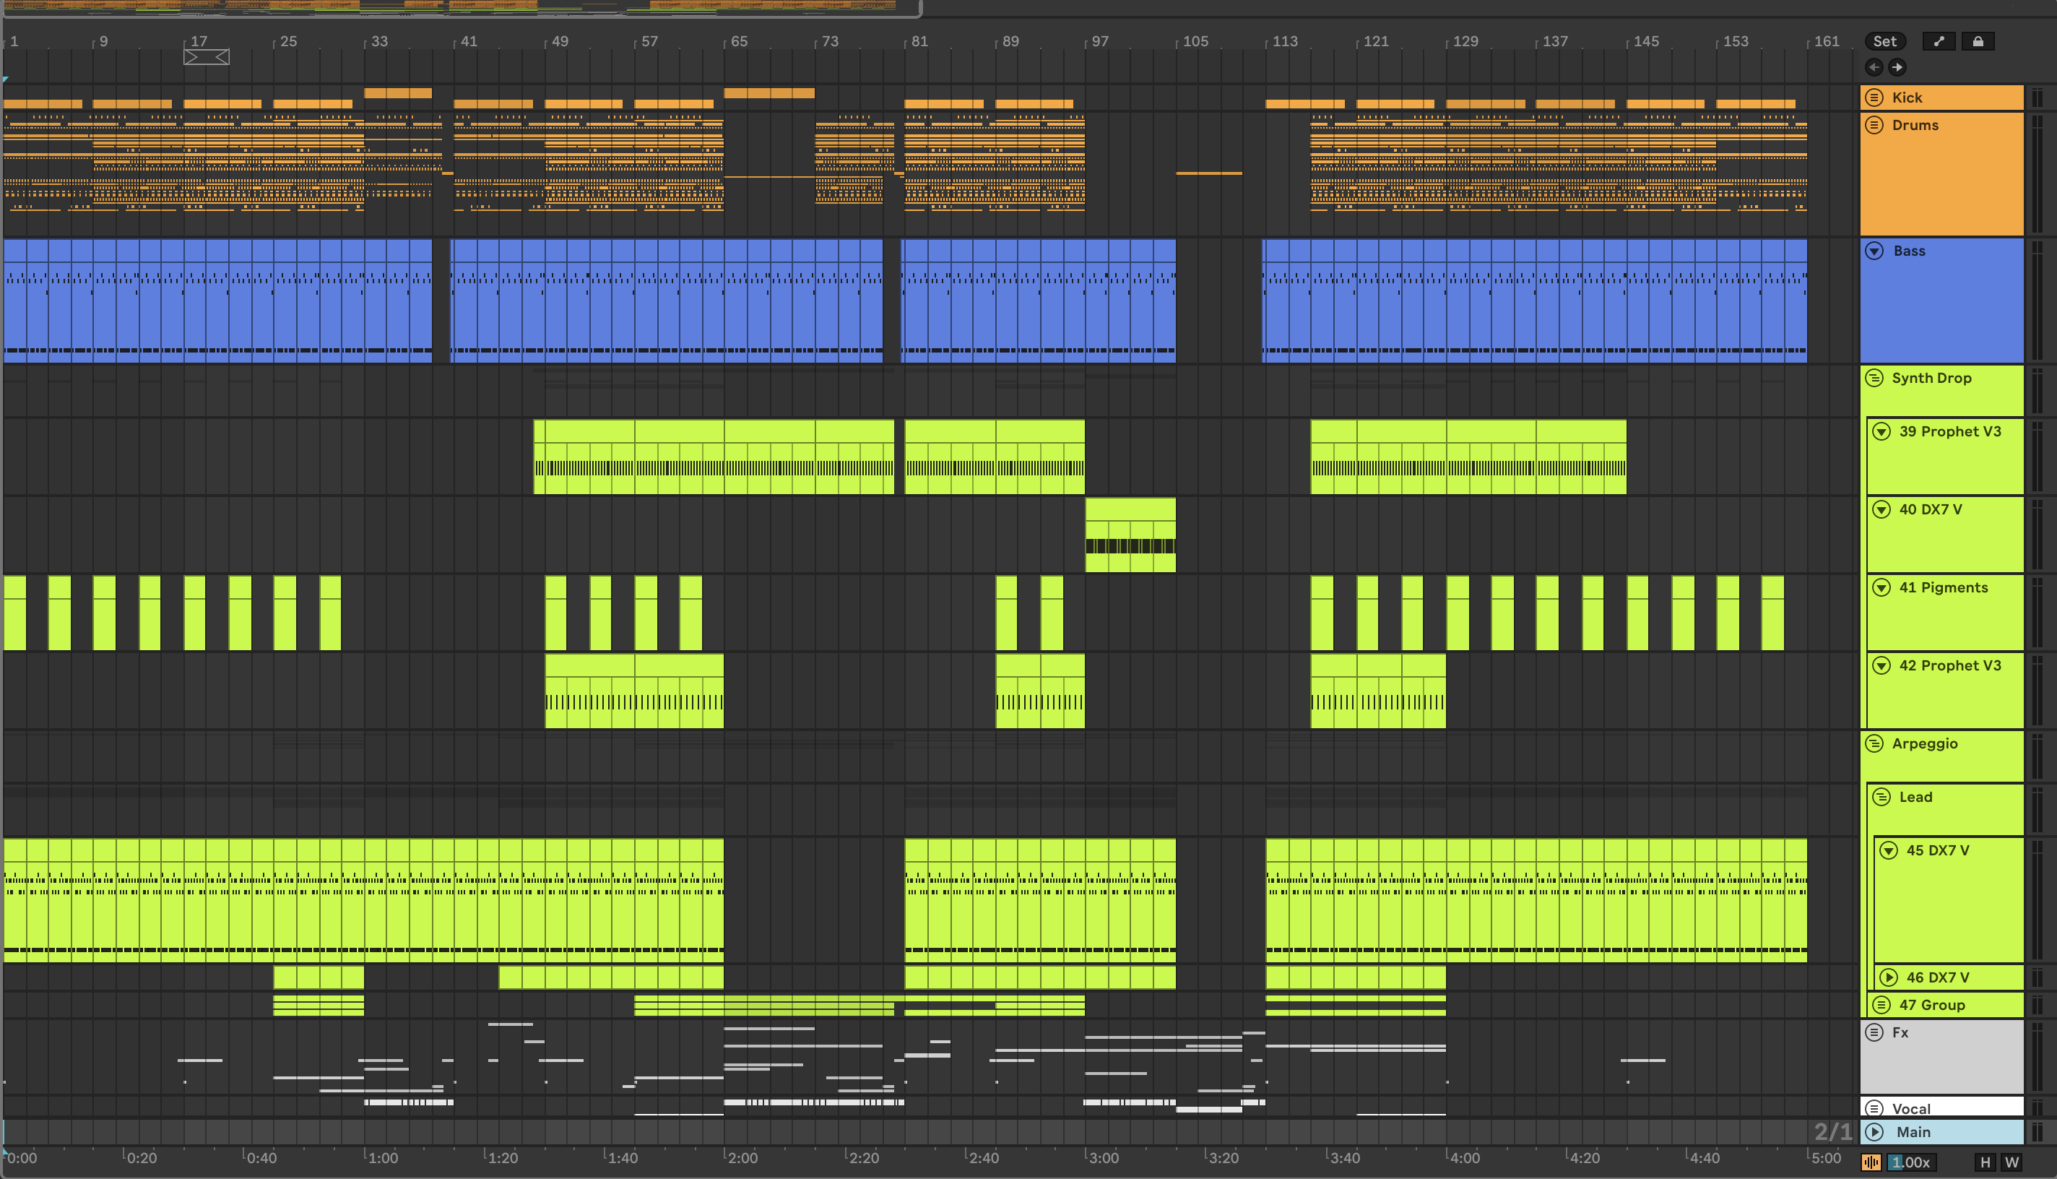Collapse the 45 DX7 V track
This screenshot has height=1179, width=2057.
pyautogui.click(x=1889, y=850)
